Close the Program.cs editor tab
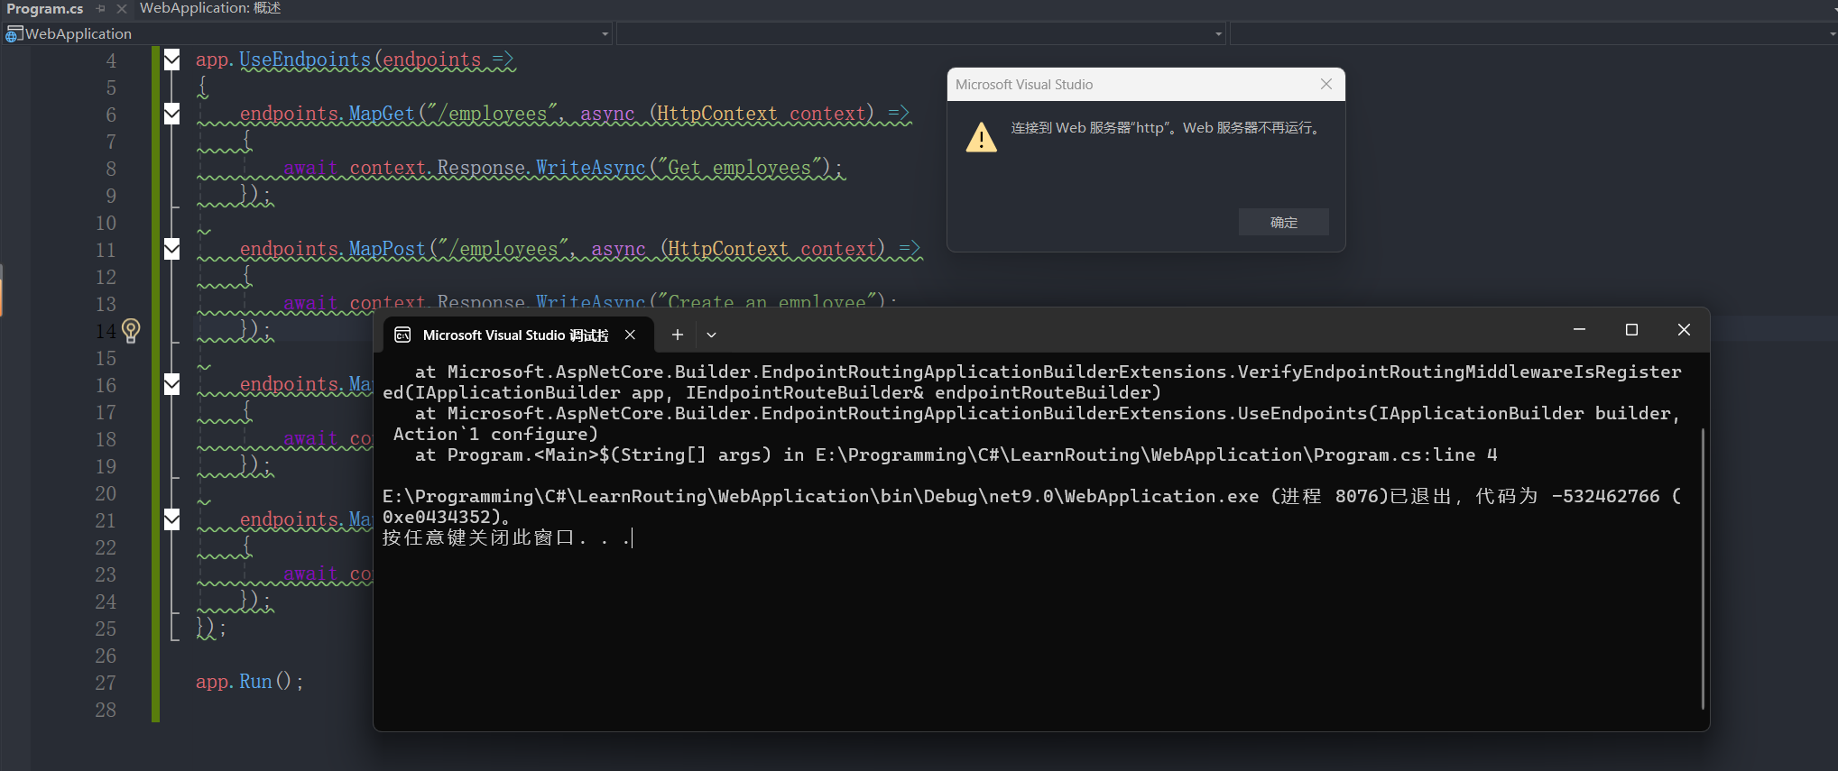This screenshot has width=1838, height=771. [x=122, y=8]
